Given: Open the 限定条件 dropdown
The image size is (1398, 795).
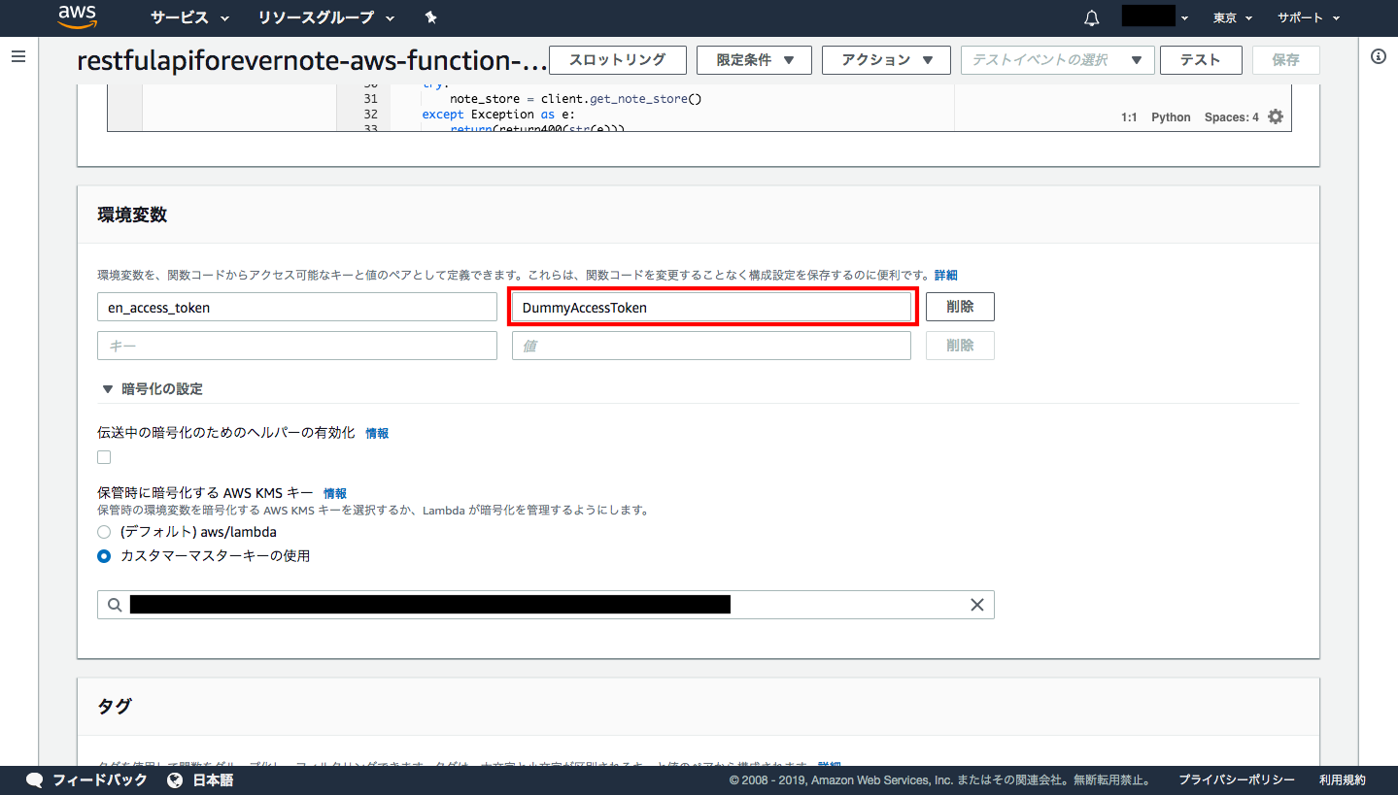Looking at the screenshot, I should 754,60.
